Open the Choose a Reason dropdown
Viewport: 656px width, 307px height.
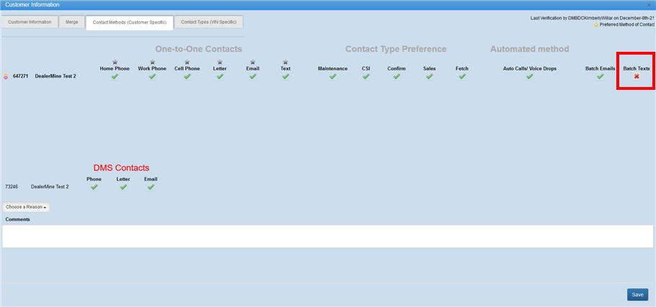point(26,207)
